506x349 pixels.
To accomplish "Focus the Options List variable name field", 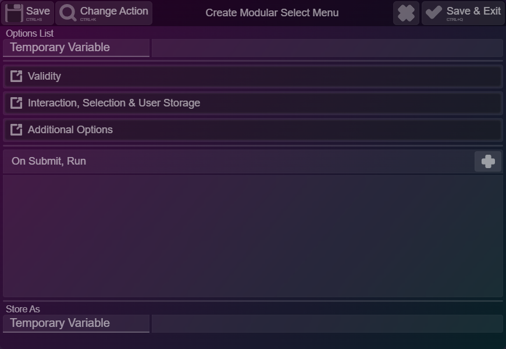I will (x=327, y=48).
